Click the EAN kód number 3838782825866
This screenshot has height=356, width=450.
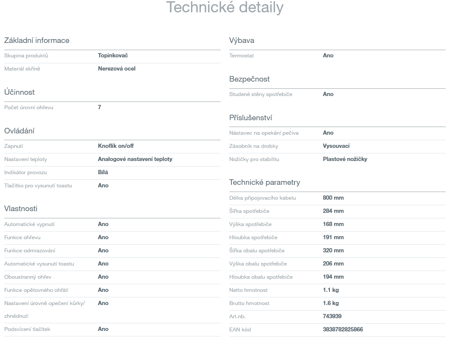click(x=343, y=330)
